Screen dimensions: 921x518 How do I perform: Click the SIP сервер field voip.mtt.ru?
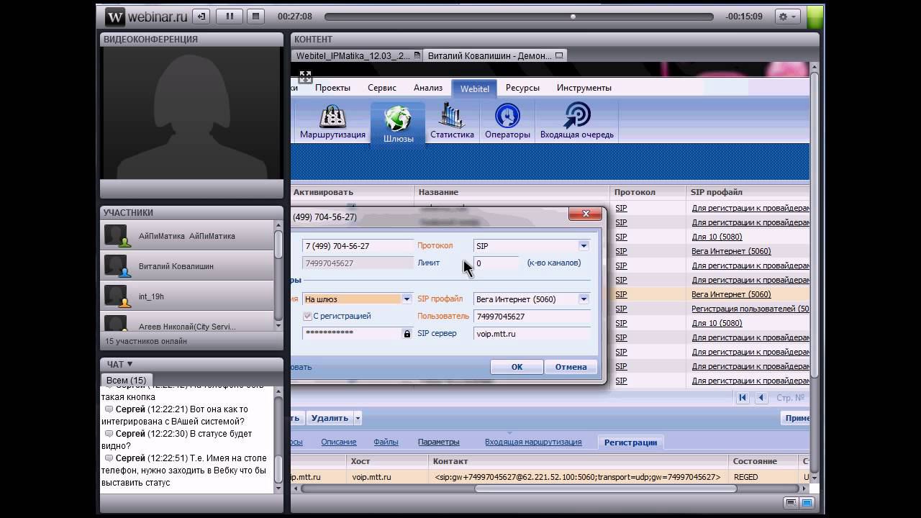click(x=532, y=334)
